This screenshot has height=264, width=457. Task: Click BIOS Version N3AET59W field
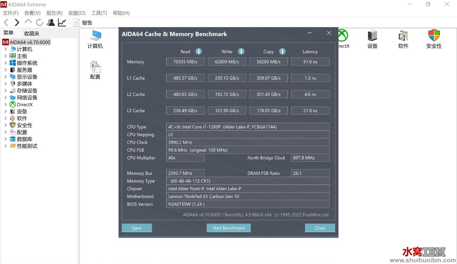tap(248, 204)
